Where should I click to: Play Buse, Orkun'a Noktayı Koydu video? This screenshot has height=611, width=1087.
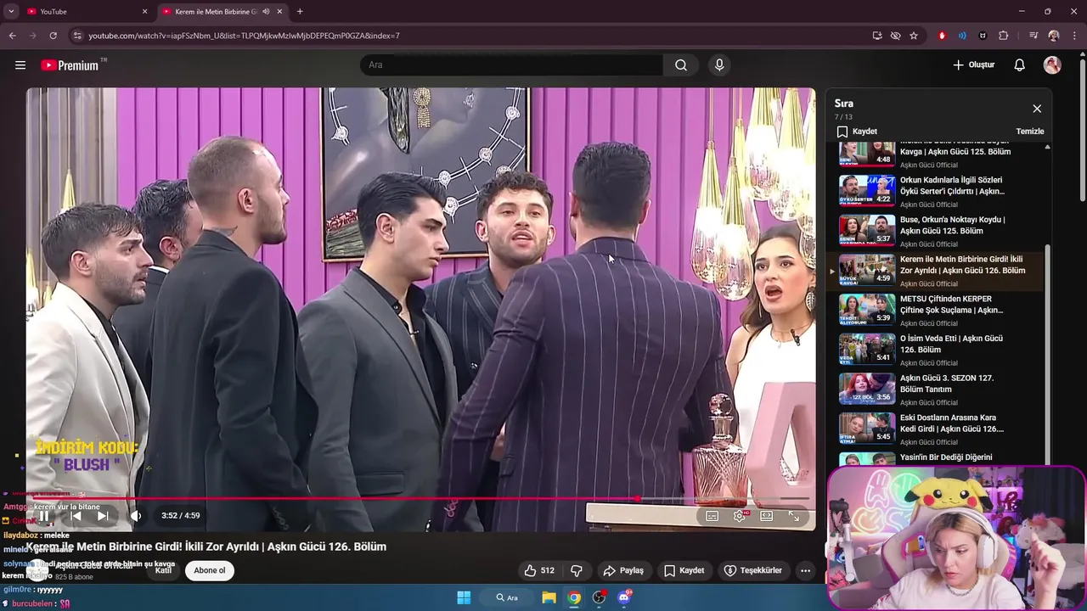click(x=939, y=231)
